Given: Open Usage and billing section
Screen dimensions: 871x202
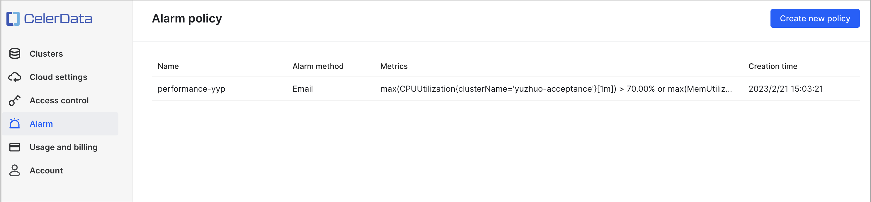Looking at the screenshot, I should pyautogui.click(x=64, y=147).
